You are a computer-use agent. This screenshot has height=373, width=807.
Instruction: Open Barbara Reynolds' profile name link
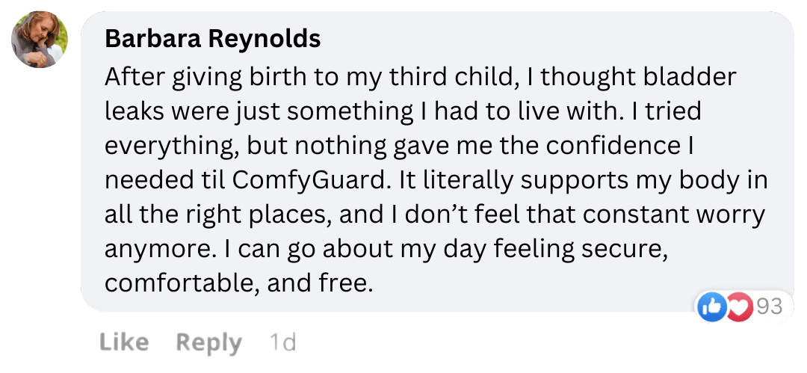pyautogui.click(x=213, y=38)
